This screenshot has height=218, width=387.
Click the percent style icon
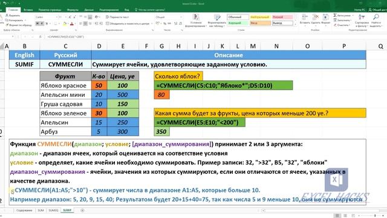tap(164, 24)
